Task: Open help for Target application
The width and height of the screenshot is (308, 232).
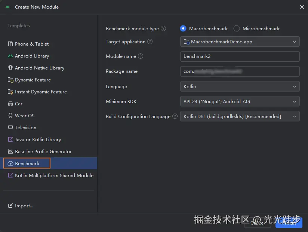Action: 150,41
